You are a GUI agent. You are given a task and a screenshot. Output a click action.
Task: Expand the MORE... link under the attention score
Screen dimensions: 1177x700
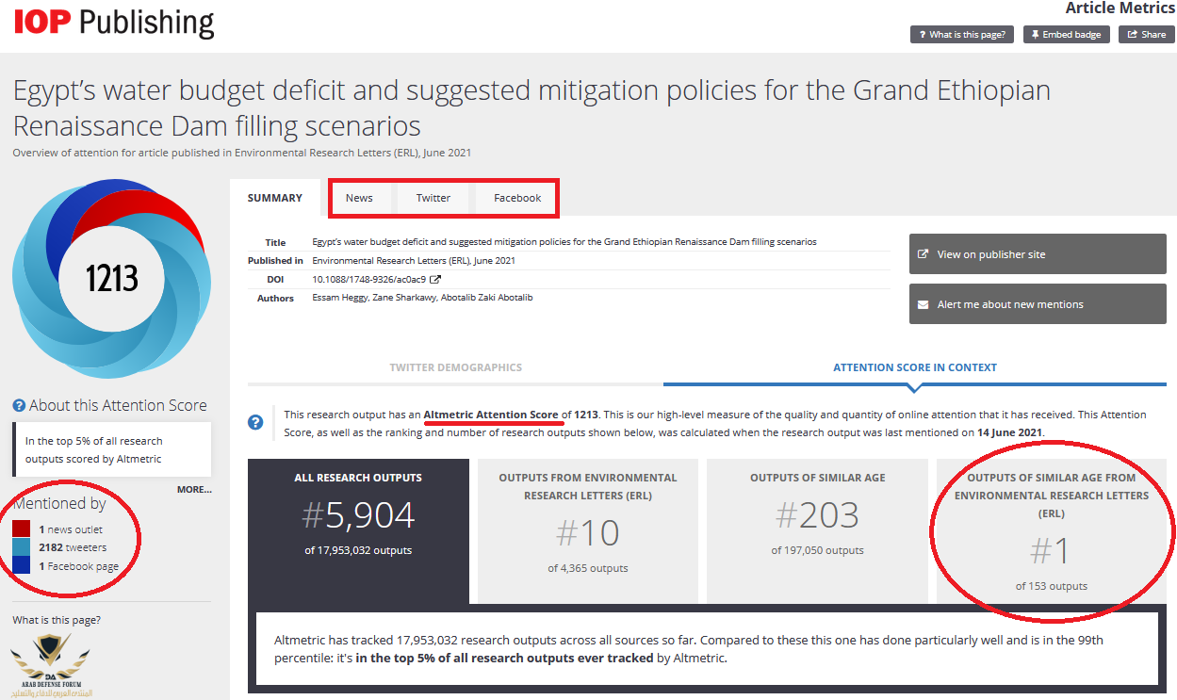click(194, 490)
